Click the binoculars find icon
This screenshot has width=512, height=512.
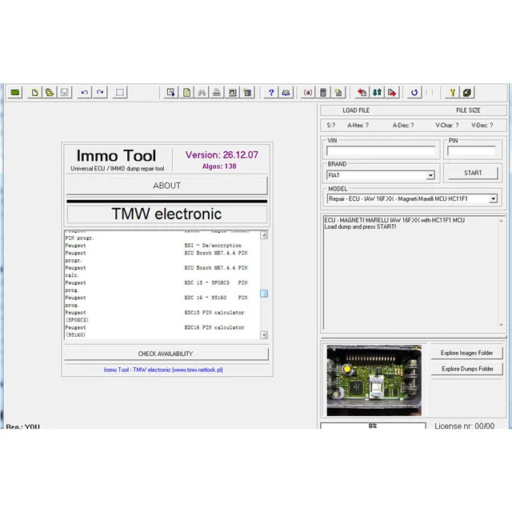tap(202, 93)
